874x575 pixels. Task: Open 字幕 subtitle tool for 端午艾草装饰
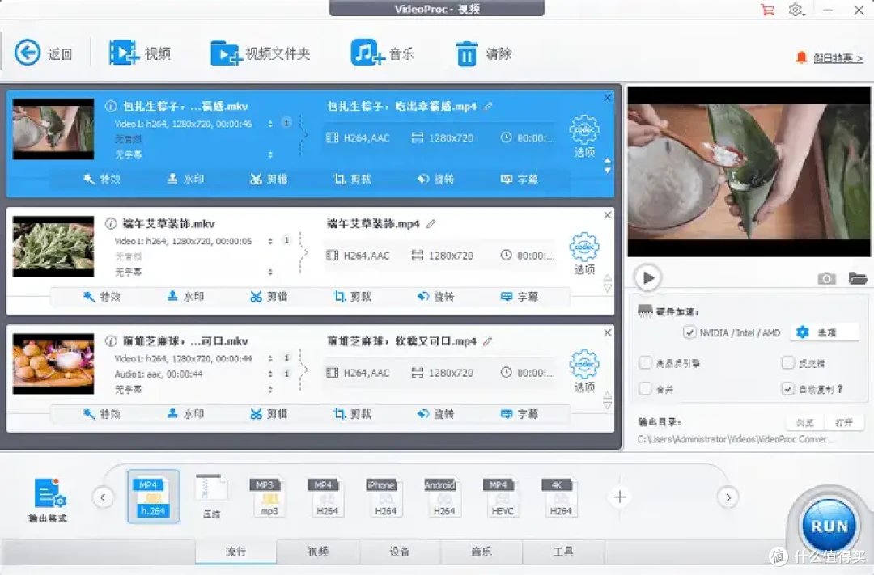point(520,297)
